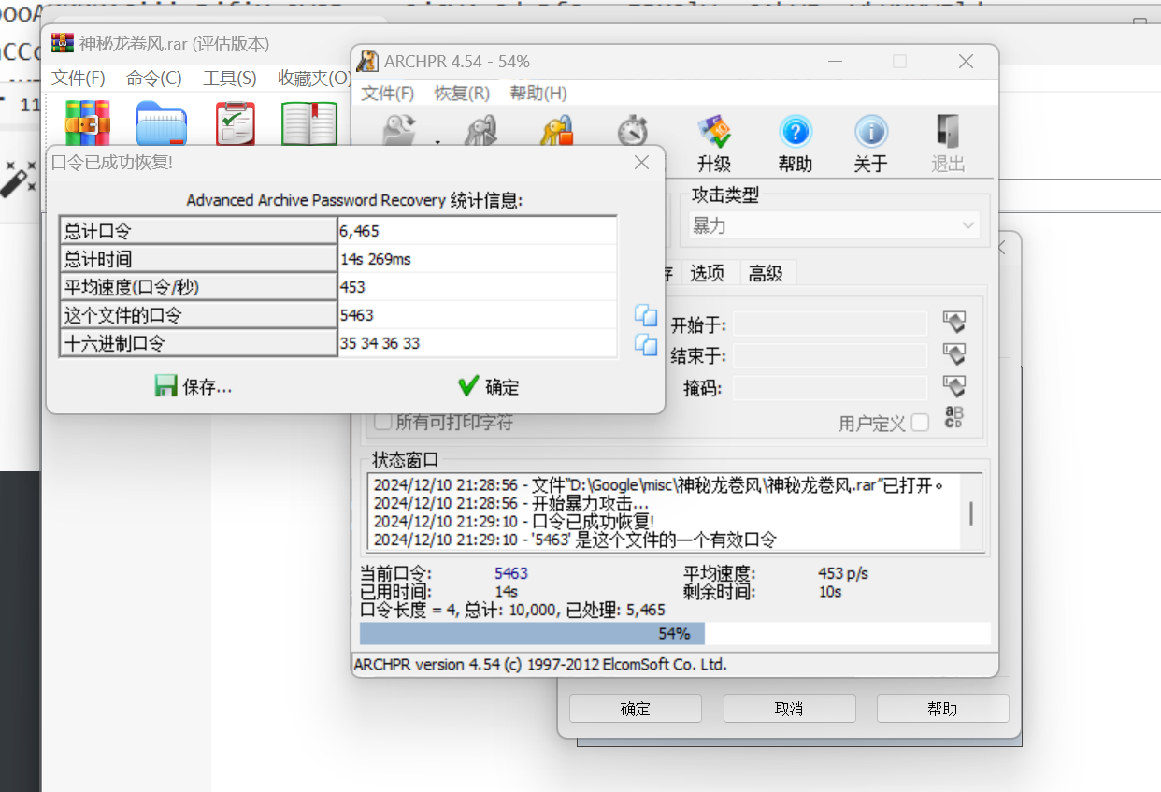Viewport: 1161px width, 792px height.
Task: Click WinRAR Test clipboard icon
Action: click(236, 123)
